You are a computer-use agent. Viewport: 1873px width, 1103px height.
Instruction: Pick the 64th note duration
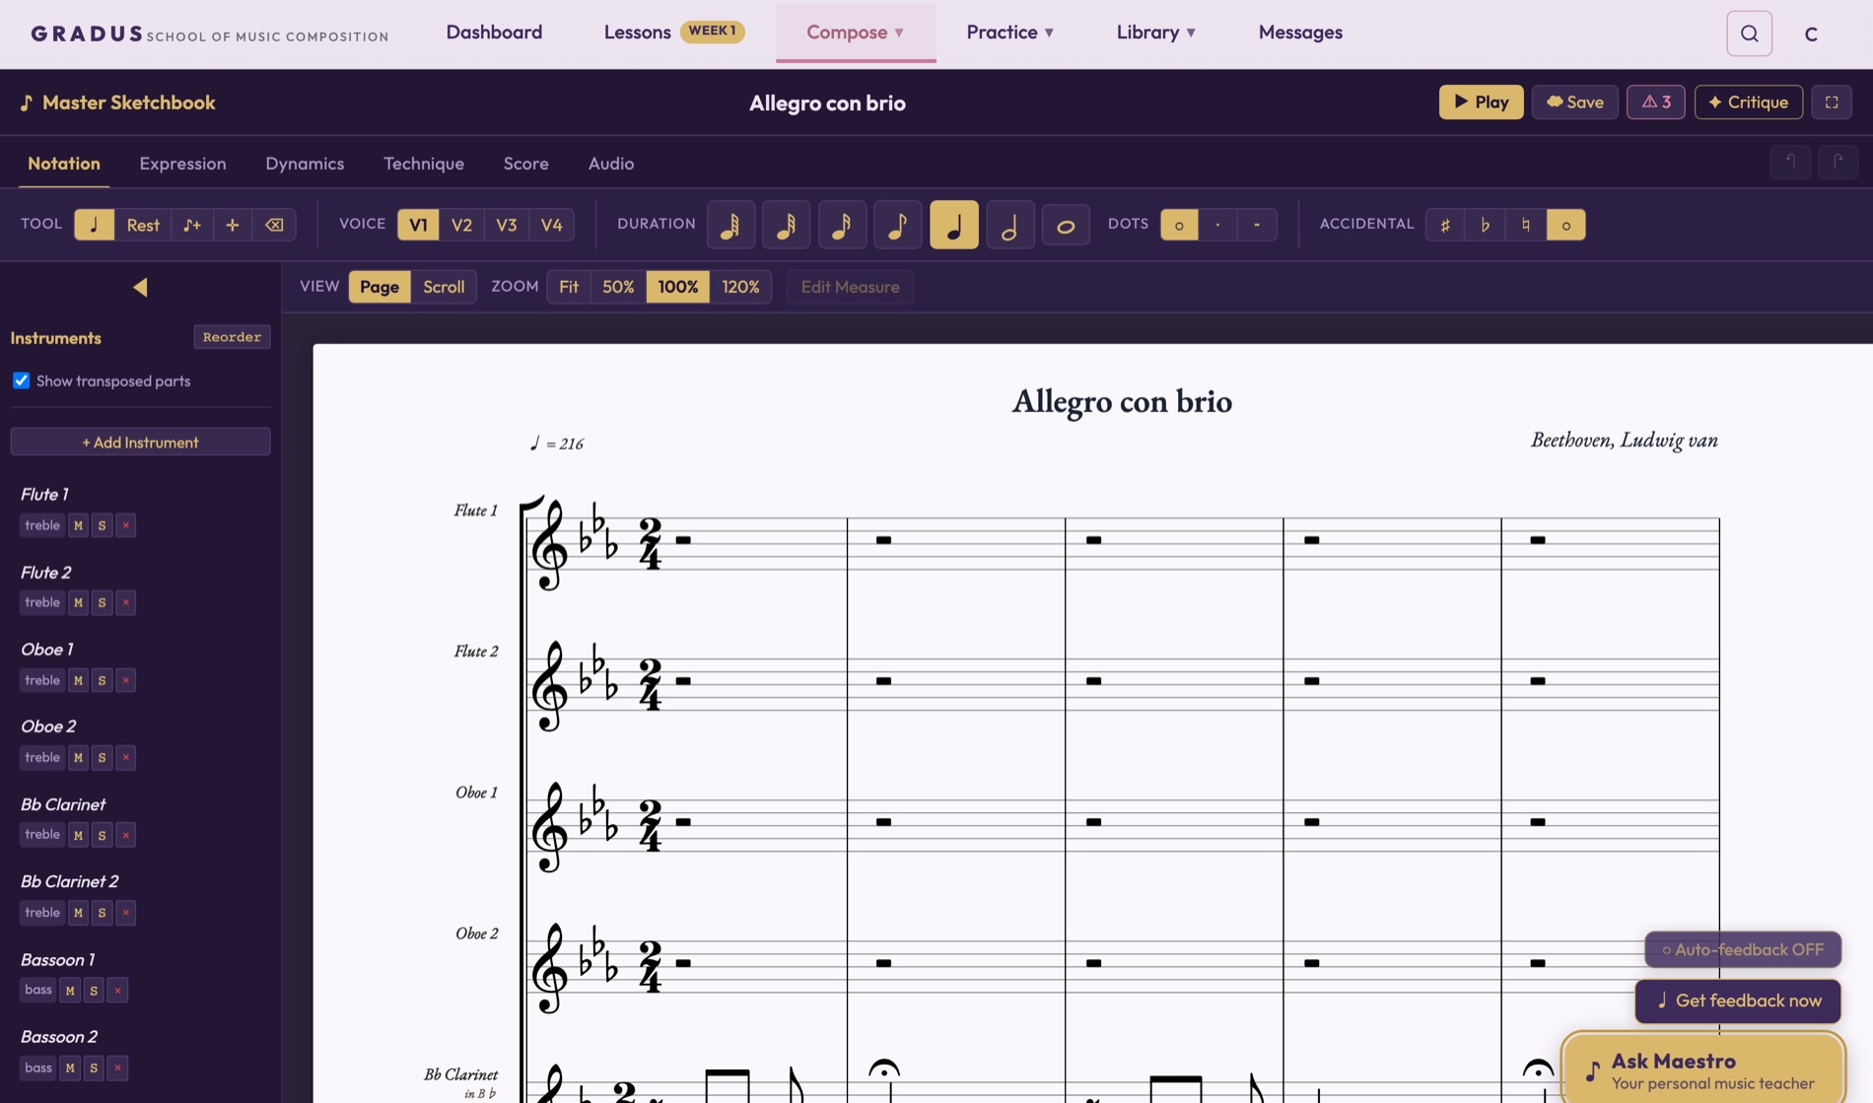coord(730,225)
